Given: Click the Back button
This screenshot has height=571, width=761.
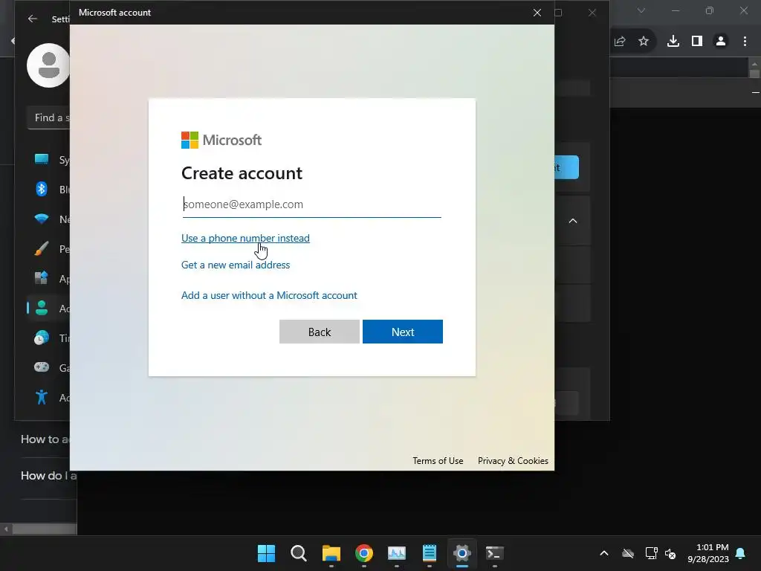Looking at the screenshot, I should point(320,332).
